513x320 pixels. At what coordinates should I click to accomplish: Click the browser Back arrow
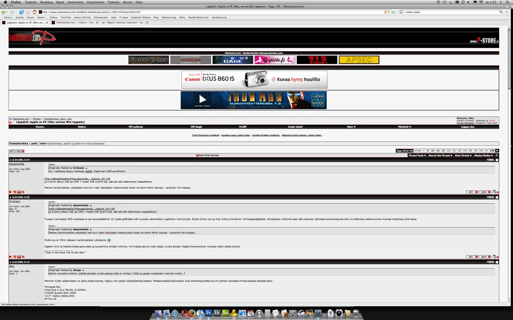pos(5,12)
